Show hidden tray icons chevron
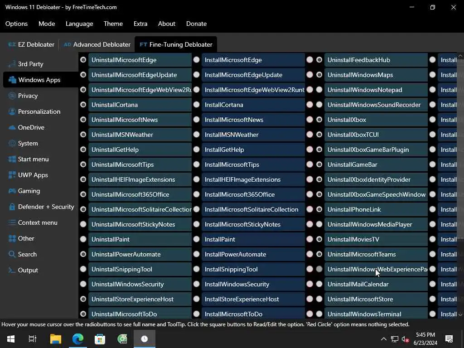This screenshot has width=464, height=348. pos(383,339)
